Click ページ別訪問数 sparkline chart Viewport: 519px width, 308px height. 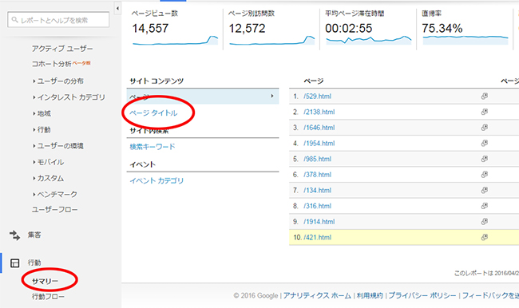[x=271, y=40]
